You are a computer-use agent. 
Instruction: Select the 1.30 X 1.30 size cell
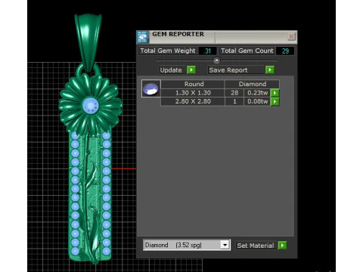click(x=193, y=93)
